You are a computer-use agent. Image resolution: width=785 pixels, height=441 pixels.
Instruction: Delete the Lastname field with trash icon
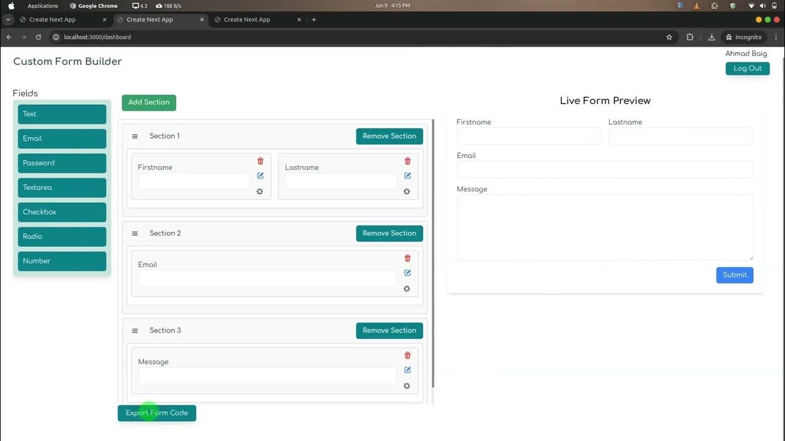(x=407, y=161)
